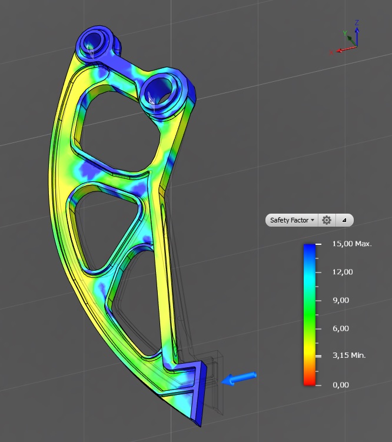This screenshot has height=442, width=392.
Task: Select the blue load force arrow
Action: click(239, 379)
